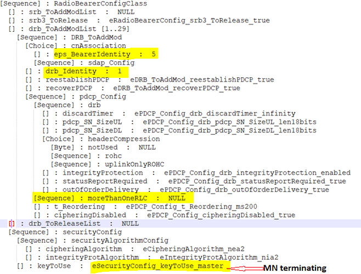The height and width of the screenshot is (274, 361).
Task: Select the discardTimer infinity entry
Action: click(169, 113)
